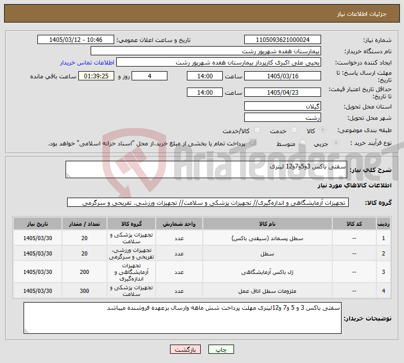
Task: Click the price validity hour field (14:00 beside 1405/04/23)
Action: [x=205, y=92]
